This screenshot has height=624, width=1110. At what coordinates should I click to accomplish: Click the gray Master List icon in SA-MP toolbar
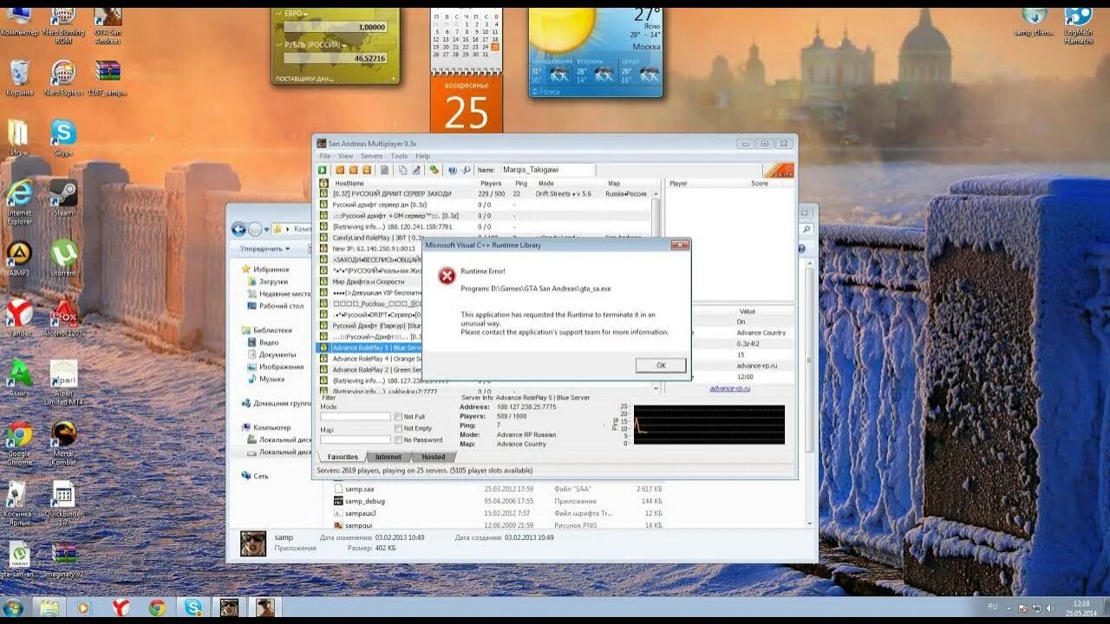(385, 170)
